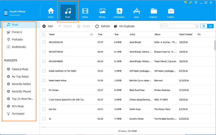Viewport: 216px width, 135px height.
Task: Sort by the Name column header
Action: coord(52,34)
